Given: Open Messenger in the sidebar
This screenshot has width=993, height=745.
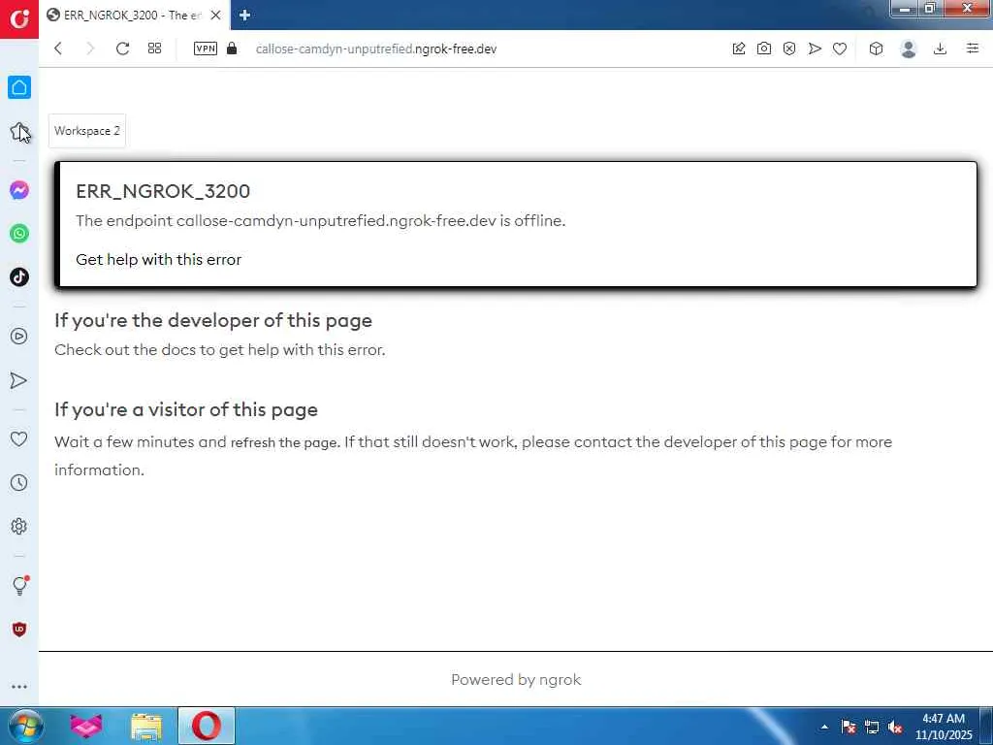Looking at the screenshot, I should pyautogui.click(x=19, y=190).
